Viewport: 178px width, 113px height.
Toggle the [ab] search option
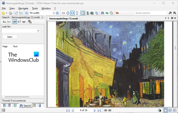9,22
